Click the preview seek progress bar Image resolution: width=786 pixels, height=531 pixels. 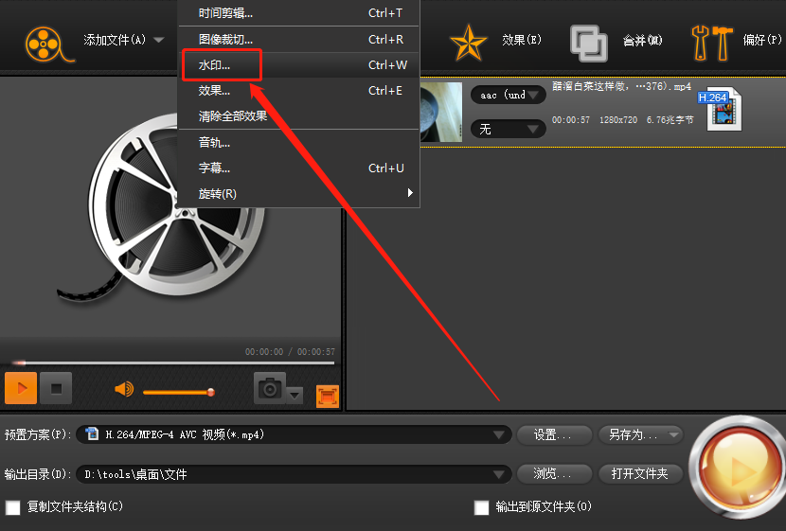coord(172,363)
